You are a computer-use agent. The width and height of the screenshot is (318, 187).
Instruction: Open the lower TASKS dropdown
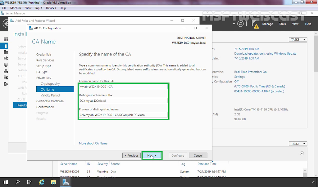298,144
